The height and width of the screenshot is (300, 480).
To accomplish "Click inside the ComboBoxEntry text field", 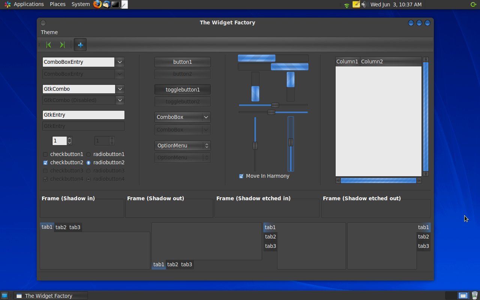I will pyautogui.click(x=78, y=62).
